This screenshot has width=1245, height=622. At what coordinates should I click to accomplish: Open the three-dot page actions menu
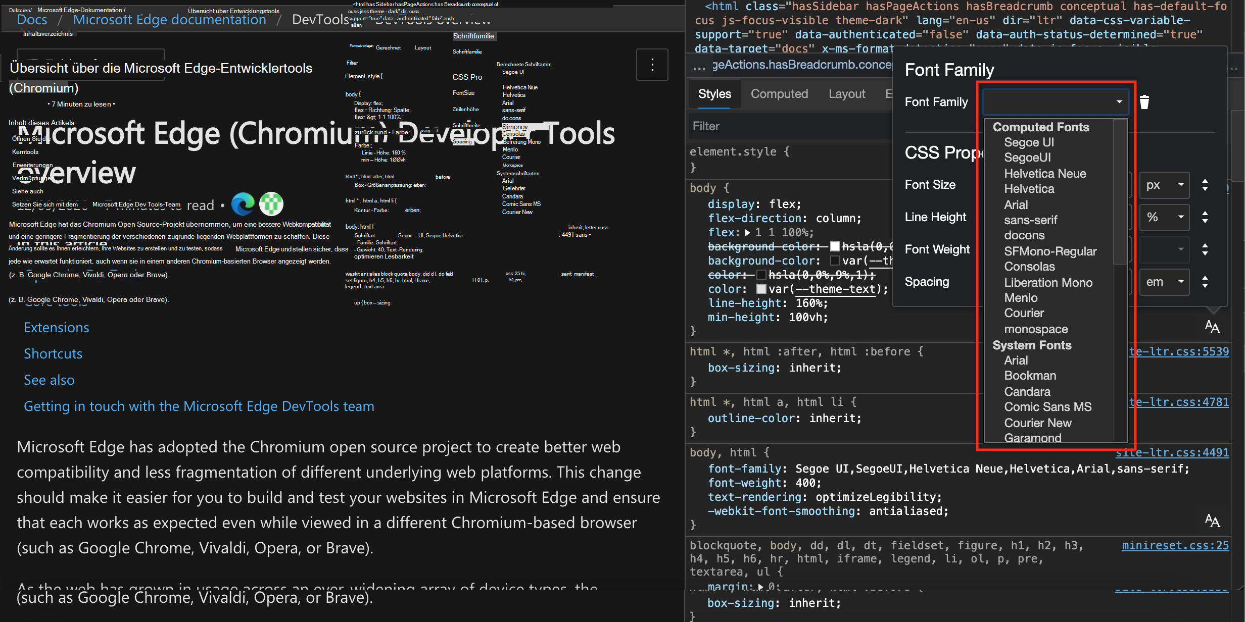[652, 65]
